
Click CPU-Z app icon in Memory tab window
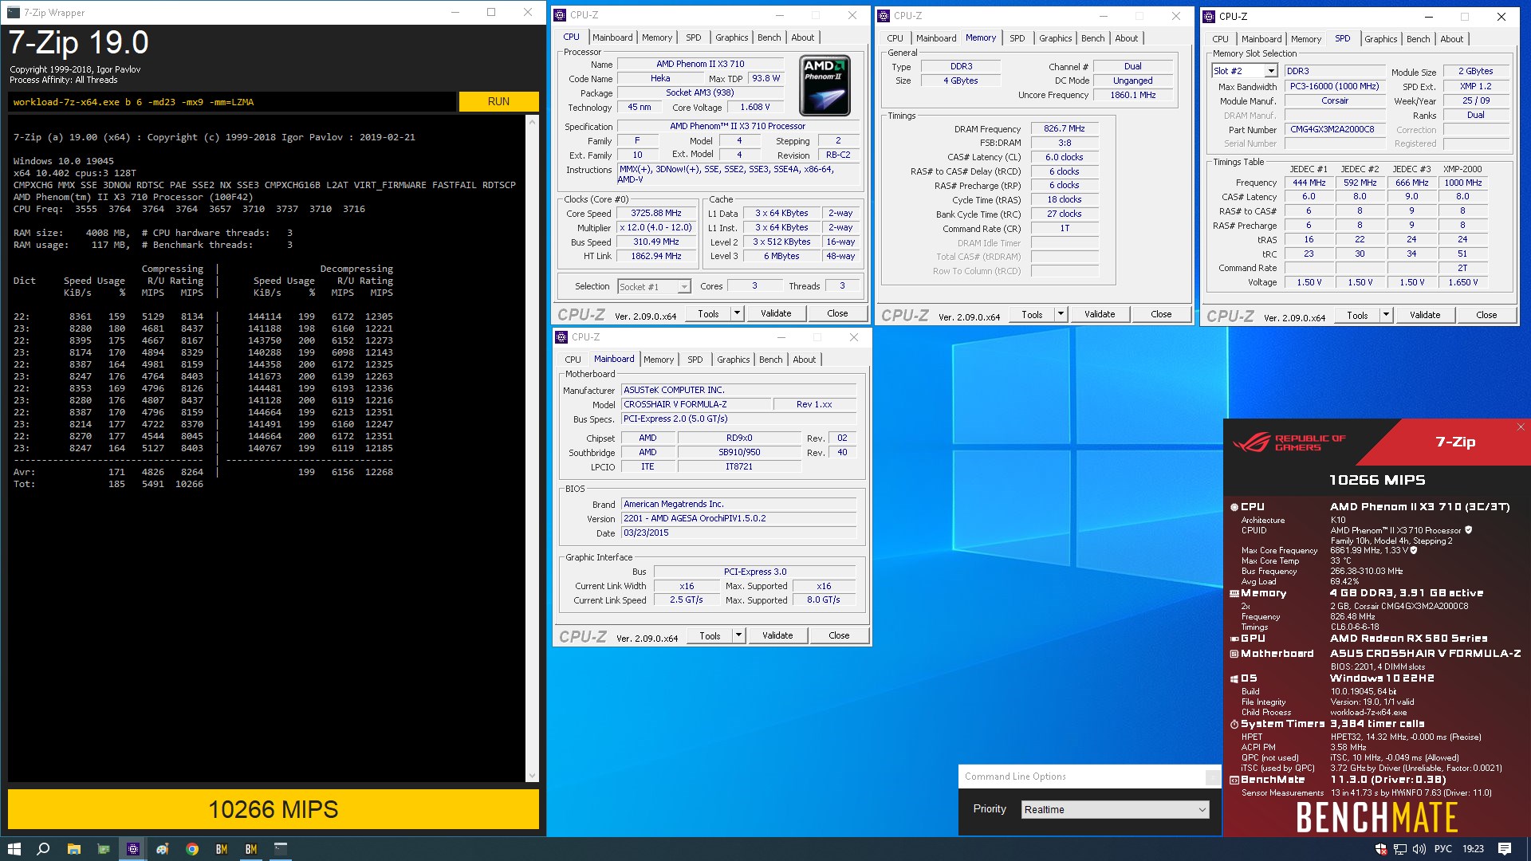(x=884, y=16)
